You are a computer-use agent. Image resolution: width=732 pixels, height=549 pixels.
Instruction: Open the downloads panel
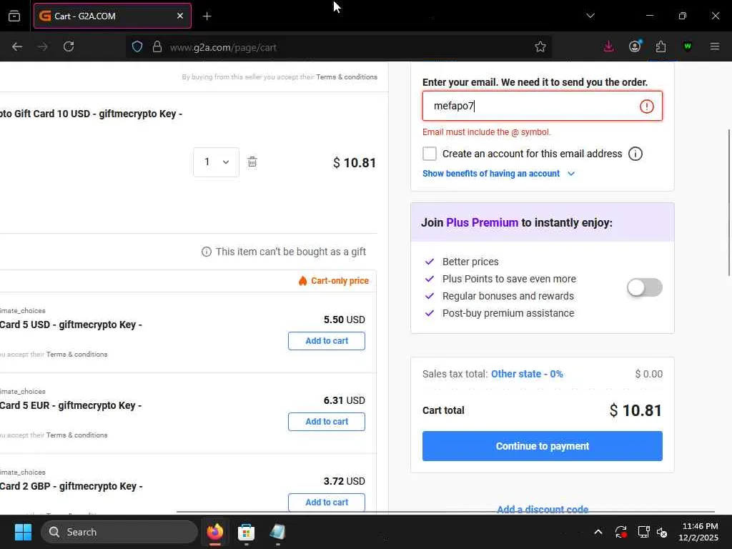tap(608, 46)
